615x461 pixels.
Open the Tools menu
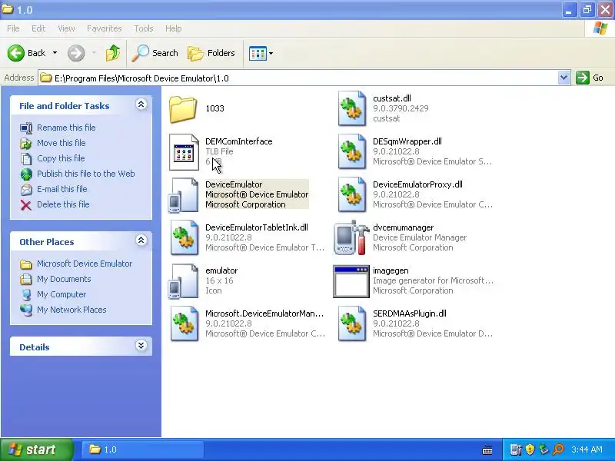pyautogui.click(x=144, y=28)
